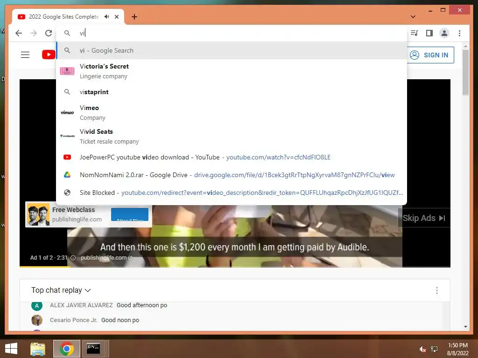Click the Cesario Ponce Jr. chat name
Screen dimensions: 478x358
[73, 320]
